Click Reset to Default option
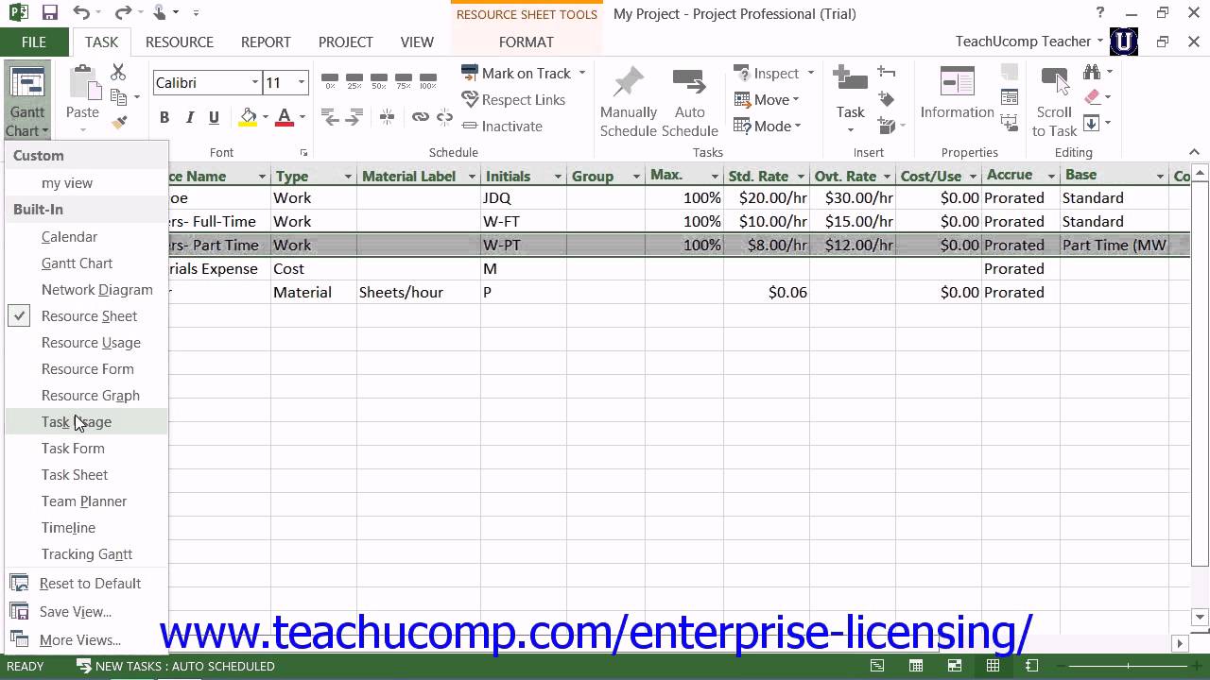Viewport: 1210px width, 680px height. point(87,584)
